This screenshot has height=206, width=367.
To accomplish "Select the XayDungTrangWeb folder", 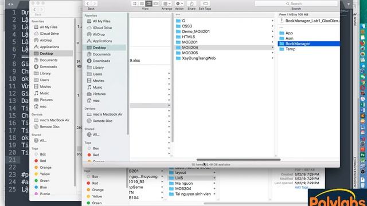I will 199,58.
